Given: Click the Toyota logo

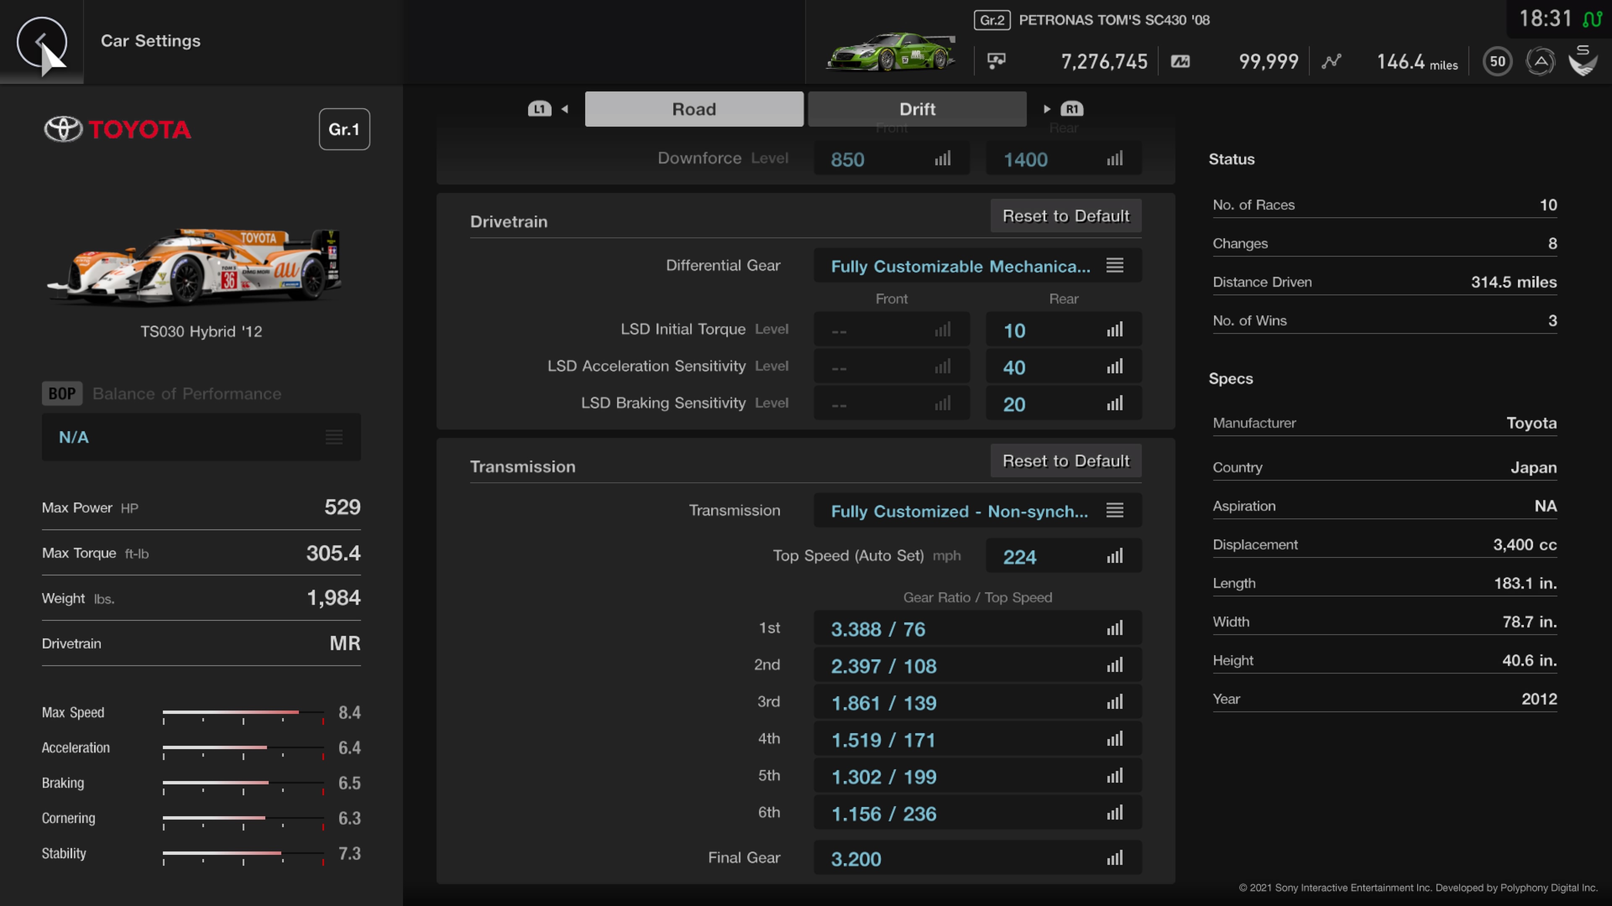Looking at the screenshot, I should [x=117, y=130].
